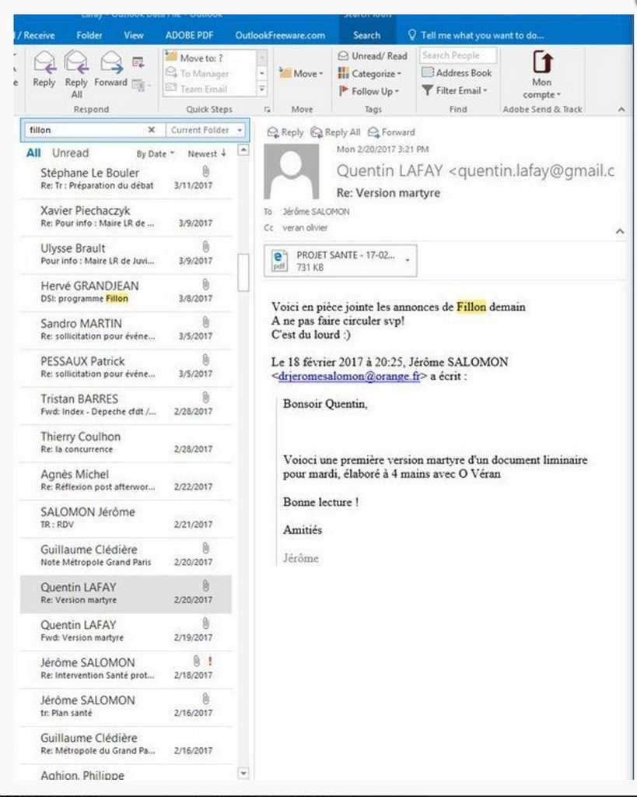
Task: Open the Current Folder scope dropdown
Action: point(206,130)
